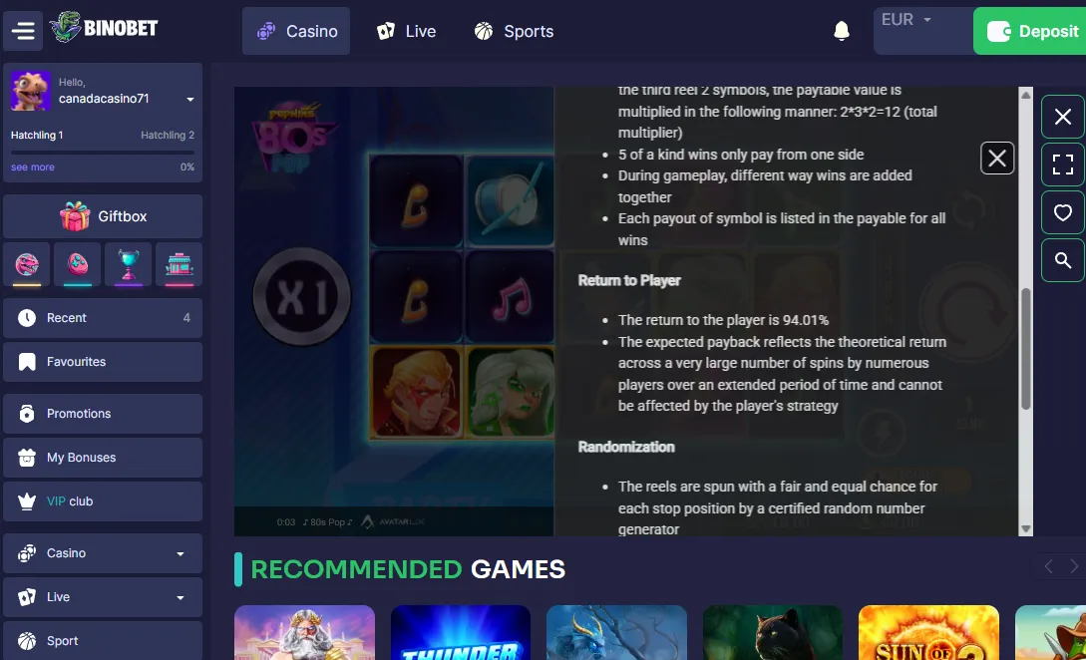The height and width of the screenshot is (660, 1086).
Task: Click the paytable vertical scrollbar thumb
Action: (1026, 349)
